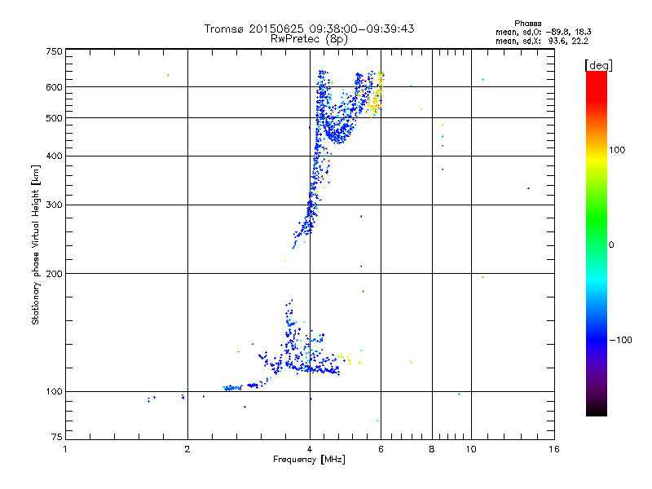The width and height of the screenshot is (652, 489).
Task: Click the y-axis tick label "75"
Action: click(x=56, y=437)
